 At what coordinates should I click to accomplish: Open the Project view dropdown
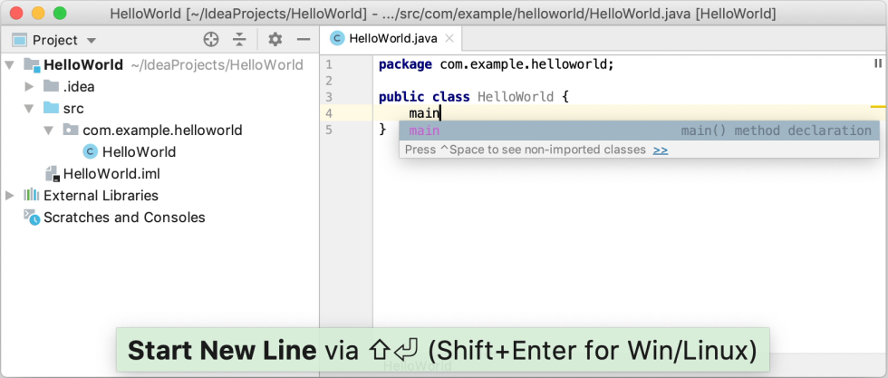[x=92, y=41]
